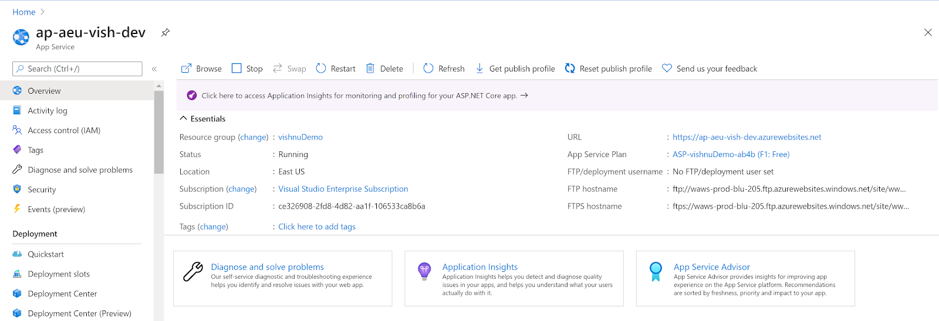Click the subscription ID value
The image size is (939, 321).
click(352, 206)
